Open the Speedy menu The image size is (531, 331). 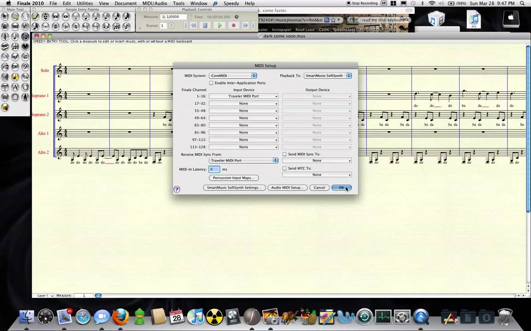tap(231, 3)
